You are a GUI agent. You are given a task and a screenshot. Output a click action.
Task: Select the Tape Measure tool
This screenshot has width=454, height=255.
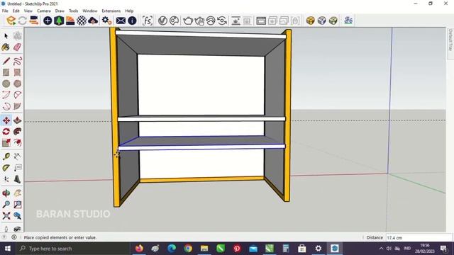tap(6, 157)
